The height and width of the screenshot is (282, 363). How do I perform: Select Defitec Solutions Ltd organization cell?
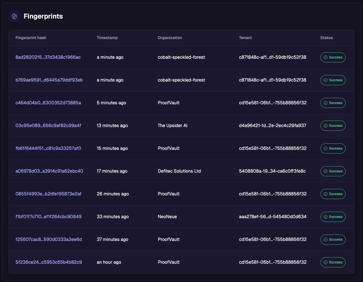click(x=179, y=171)
